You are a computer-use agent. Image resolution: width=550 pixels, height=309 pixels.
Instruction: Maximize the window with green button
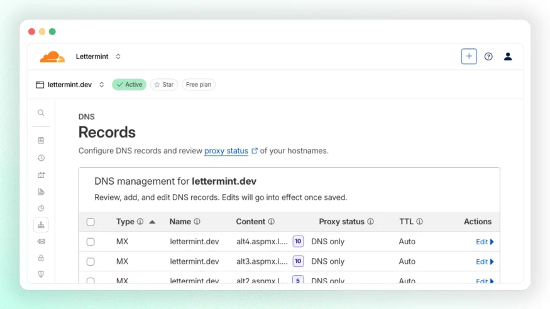click(x=52, y=32)
